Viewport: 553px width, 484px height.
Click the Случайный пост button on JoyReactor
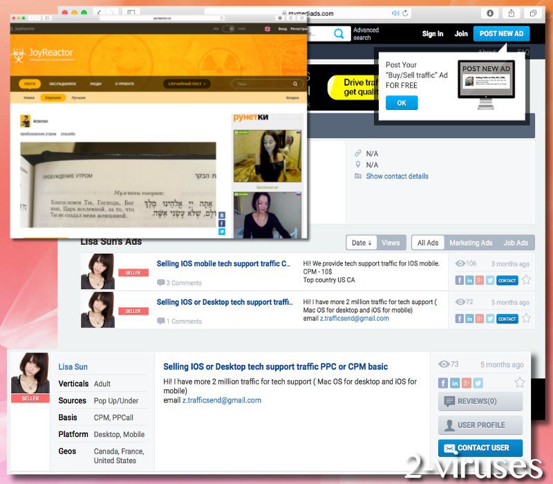point(187,84)
